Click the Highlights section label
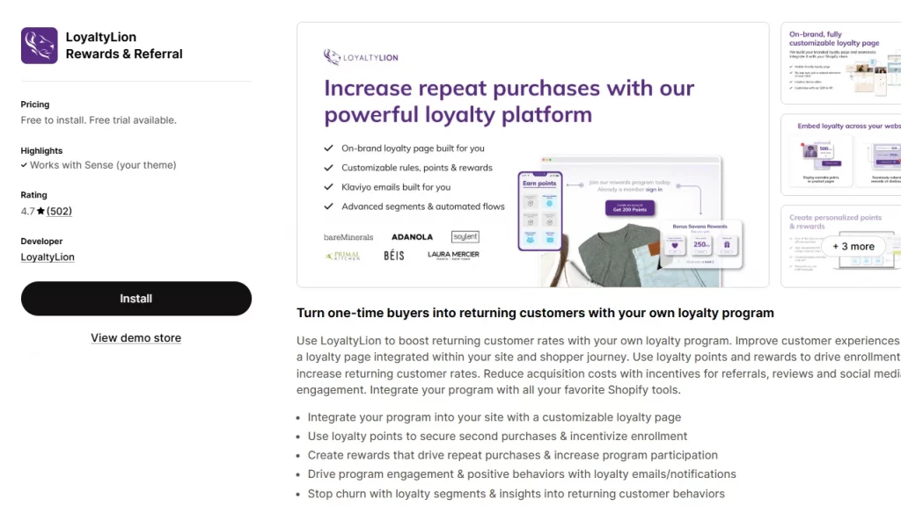Screen dimensions: 901x506 [x=41, y=150]
